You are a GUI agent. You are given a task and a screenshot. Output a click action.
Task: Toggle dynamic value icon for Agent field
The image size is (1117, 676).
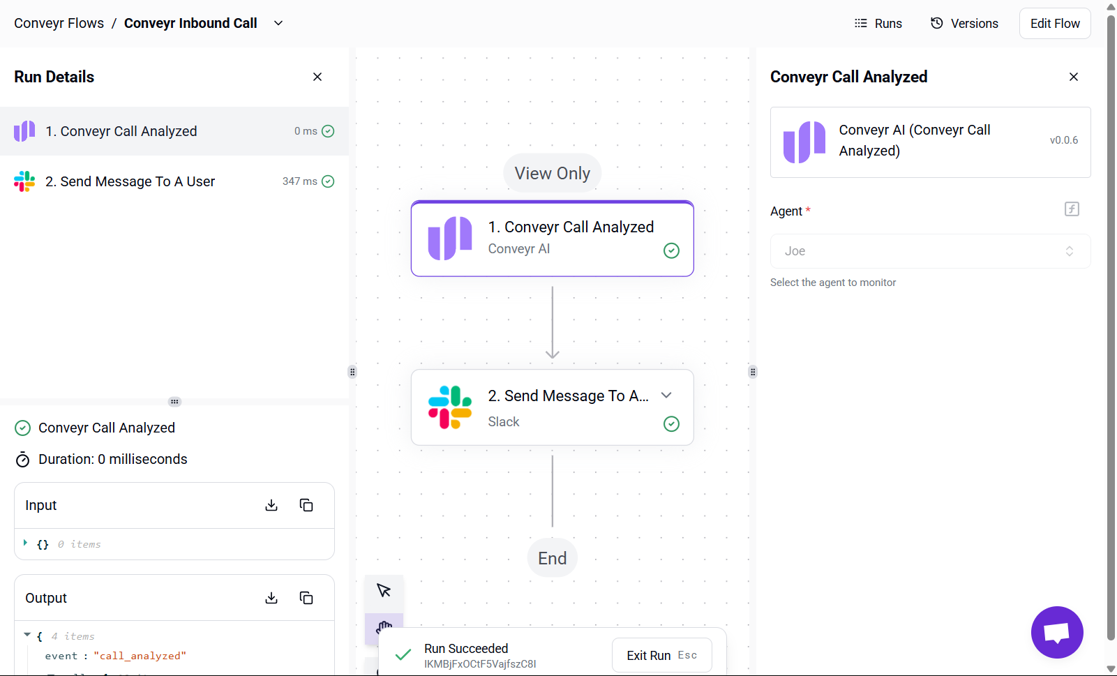tap(1072, 209)
